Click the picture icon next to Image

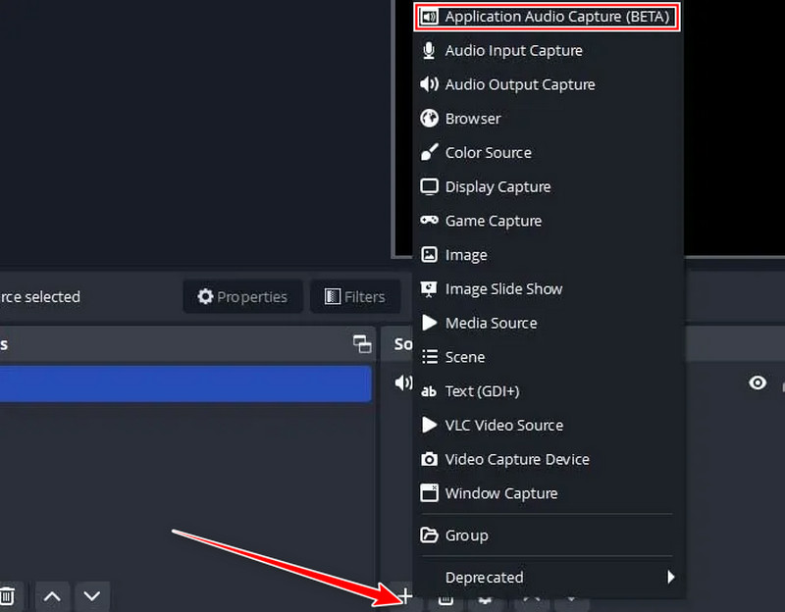pyautogui.click(x=429, y=255)
